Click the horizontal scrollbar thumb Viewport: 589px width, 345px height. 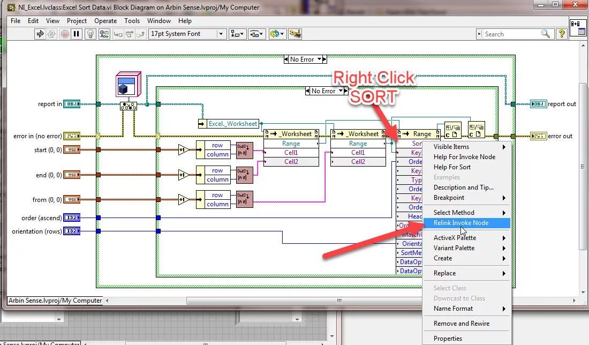[x=339, y=301]
